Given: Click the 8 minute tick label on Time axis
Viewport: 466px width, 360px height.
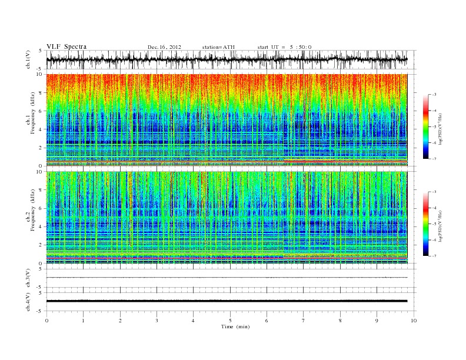Looking at the screenshot, I should [340, 321].
